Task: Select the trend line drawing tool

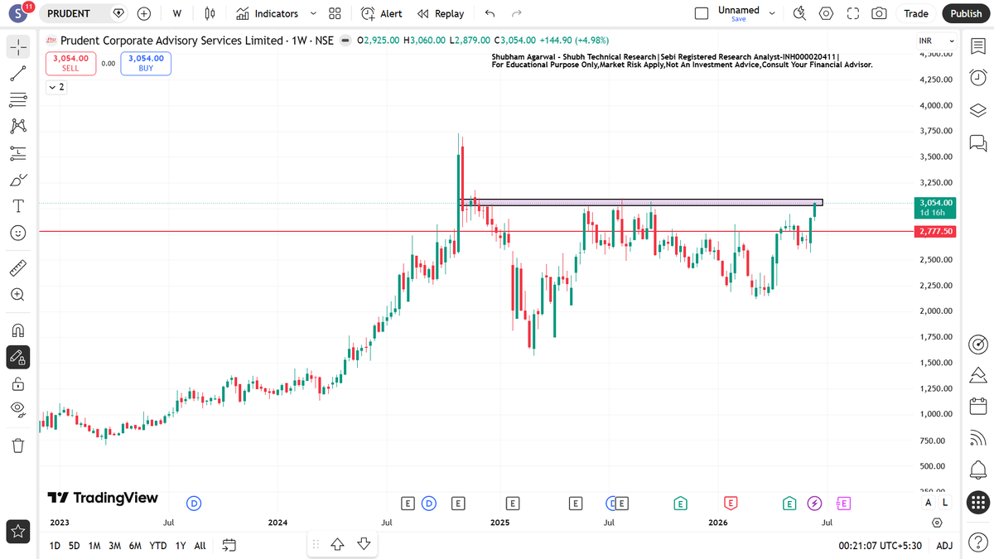Action: (18, 74)
